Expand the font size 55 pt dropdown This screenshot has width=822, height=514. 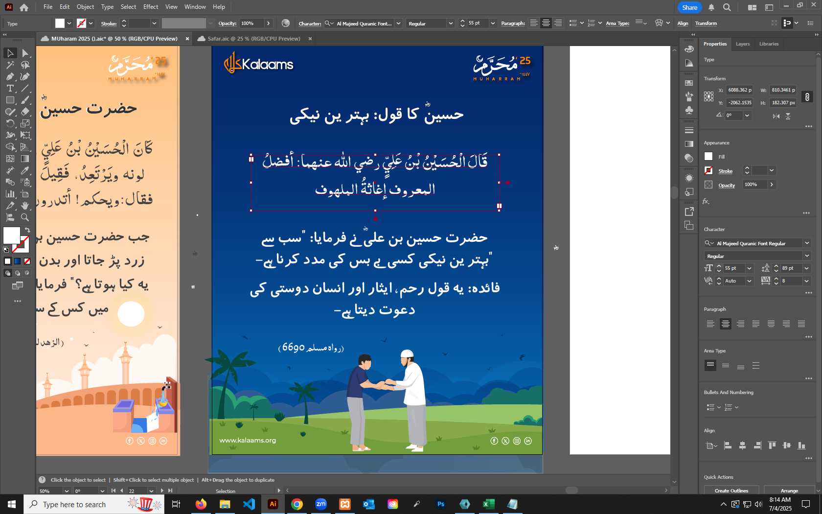[x=749, y=268]
